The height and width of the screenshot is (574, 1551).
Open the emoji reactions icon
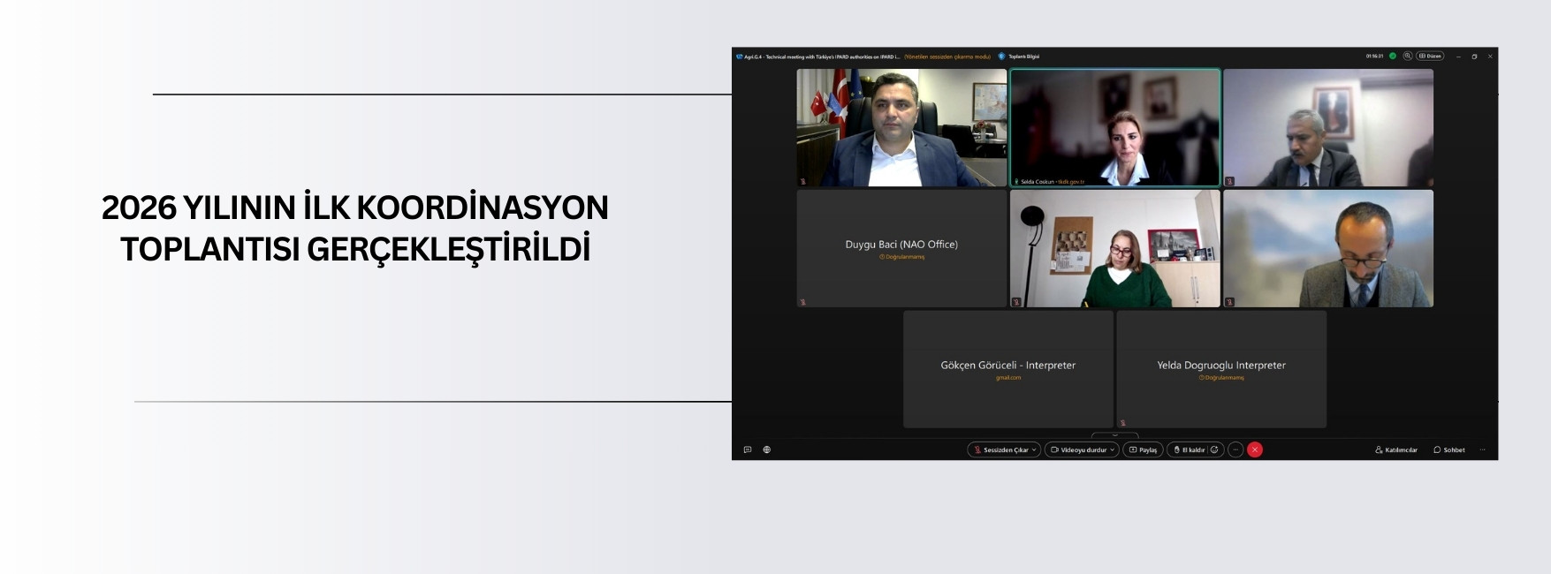click(1214, 449)
